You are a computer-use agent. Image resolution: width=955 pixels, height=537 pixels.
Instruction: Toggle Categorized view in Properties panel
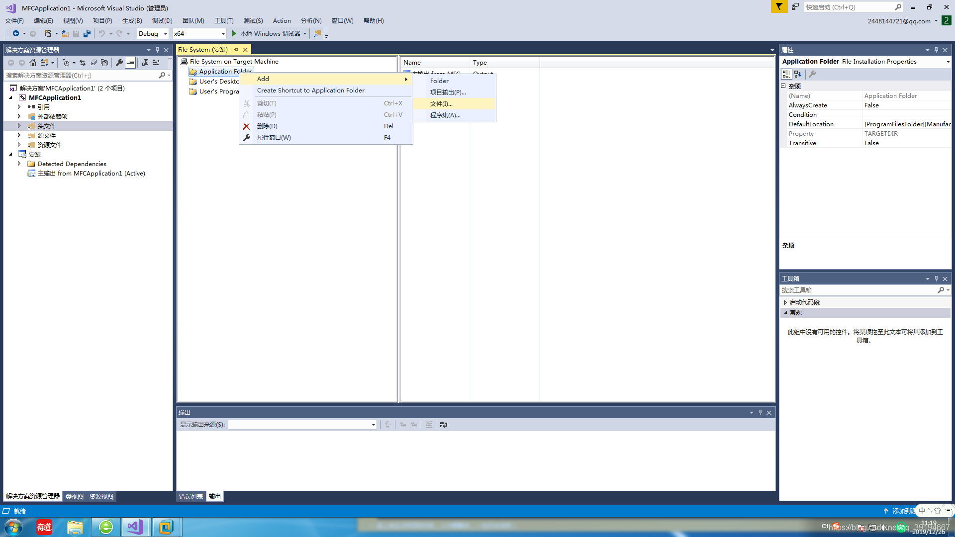(x=786, y=74)
